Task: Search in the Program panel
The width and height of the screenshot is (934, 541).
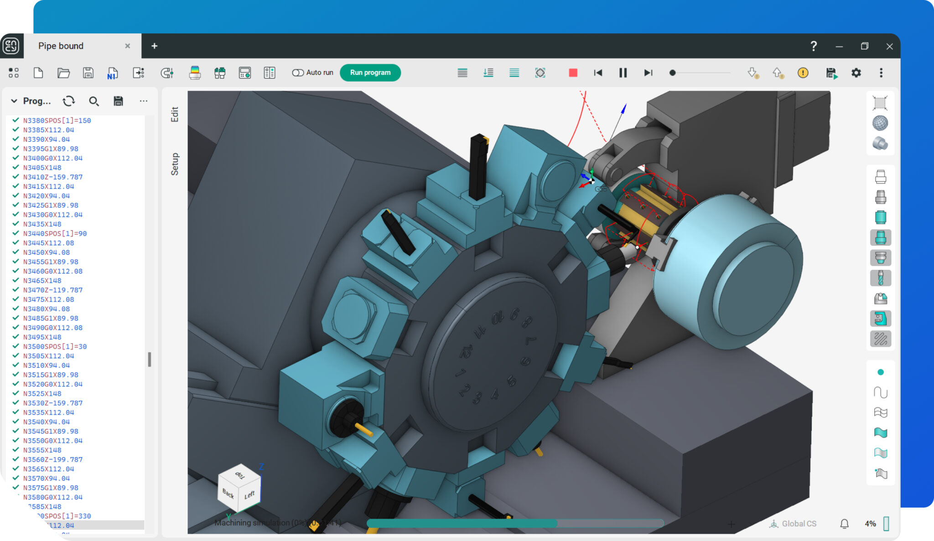Action: point(93,101)
